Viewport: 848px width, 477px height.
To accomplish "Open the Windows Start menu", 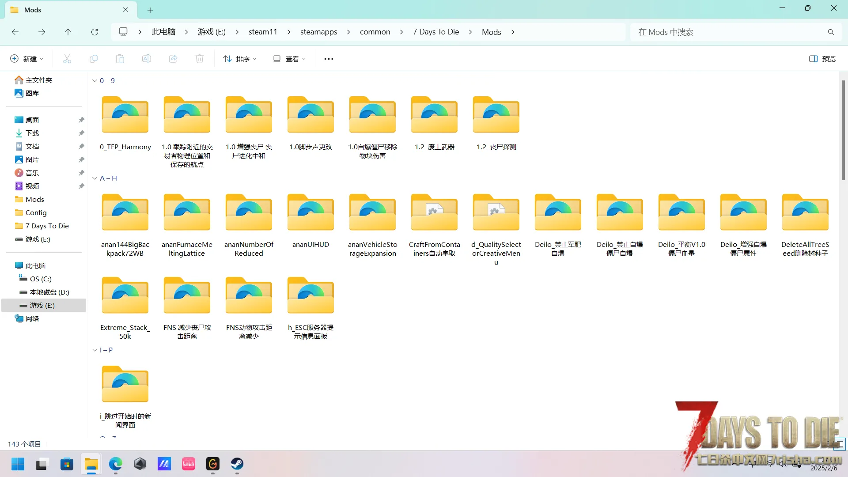I will point(18,464).
